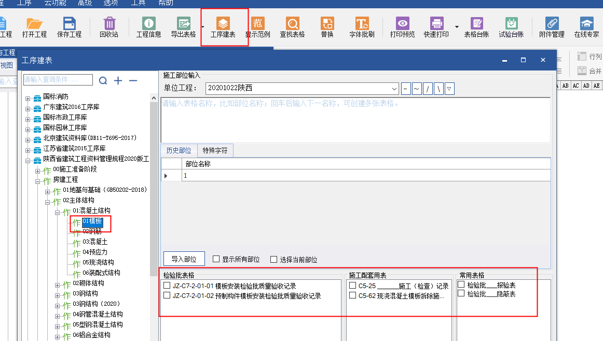Click the magnifier search icon in 工序建表
This screenshot has height=341, width=603.
point(103,81)
